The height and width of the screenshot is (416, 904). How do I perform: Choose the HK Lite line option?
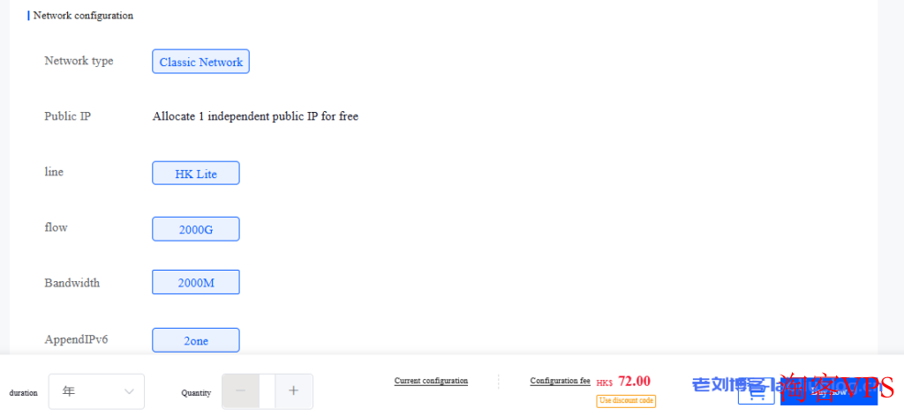tap(196, 174)
